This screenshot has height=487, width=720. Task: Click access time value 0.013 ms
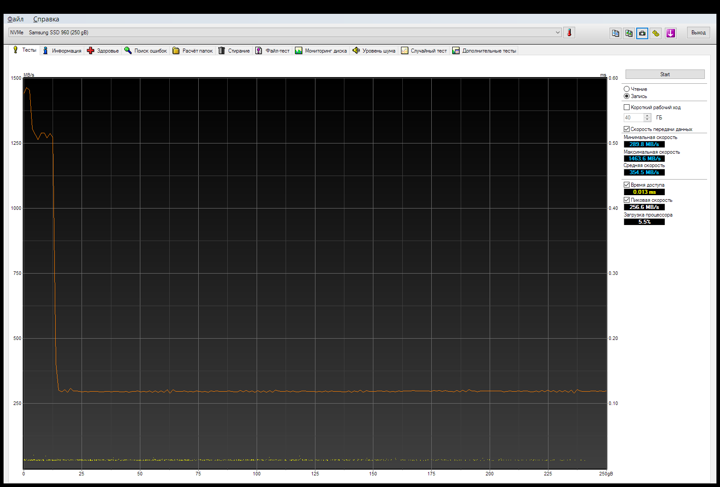644,192
